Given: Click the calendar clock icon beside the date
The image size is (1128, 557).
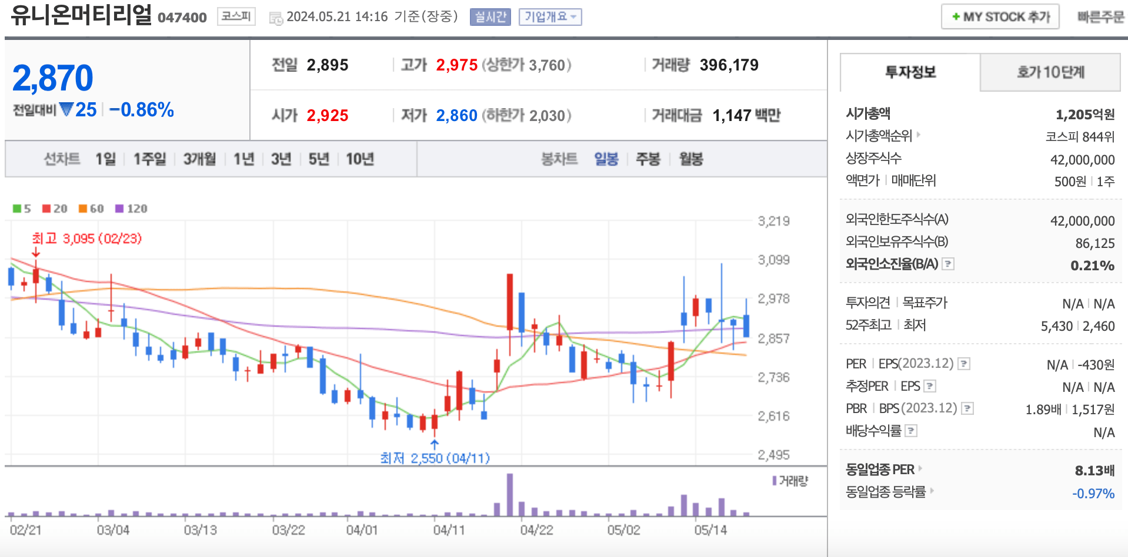Looking at the screenshot, I should pyautogui.click(x=276, y=18).
